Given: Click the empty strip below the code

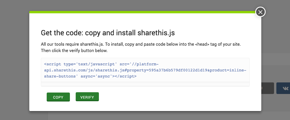Looking at the screenshot, I should [145, 84].
